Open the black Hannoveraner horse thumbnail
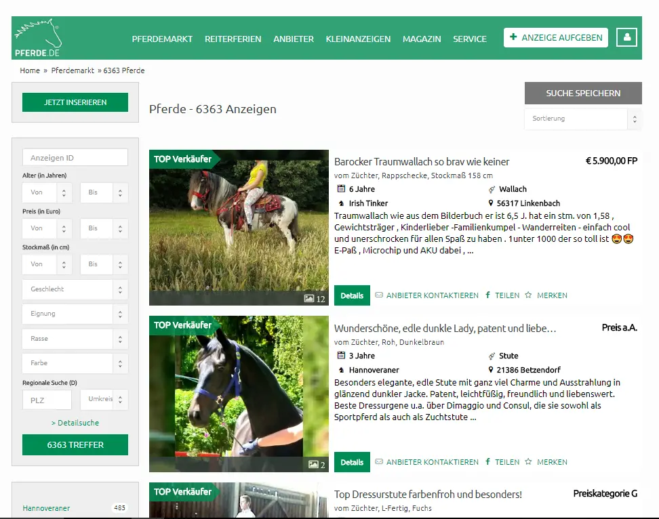The height and width of the screenshot is (519, 659). [x=239, y=394]
